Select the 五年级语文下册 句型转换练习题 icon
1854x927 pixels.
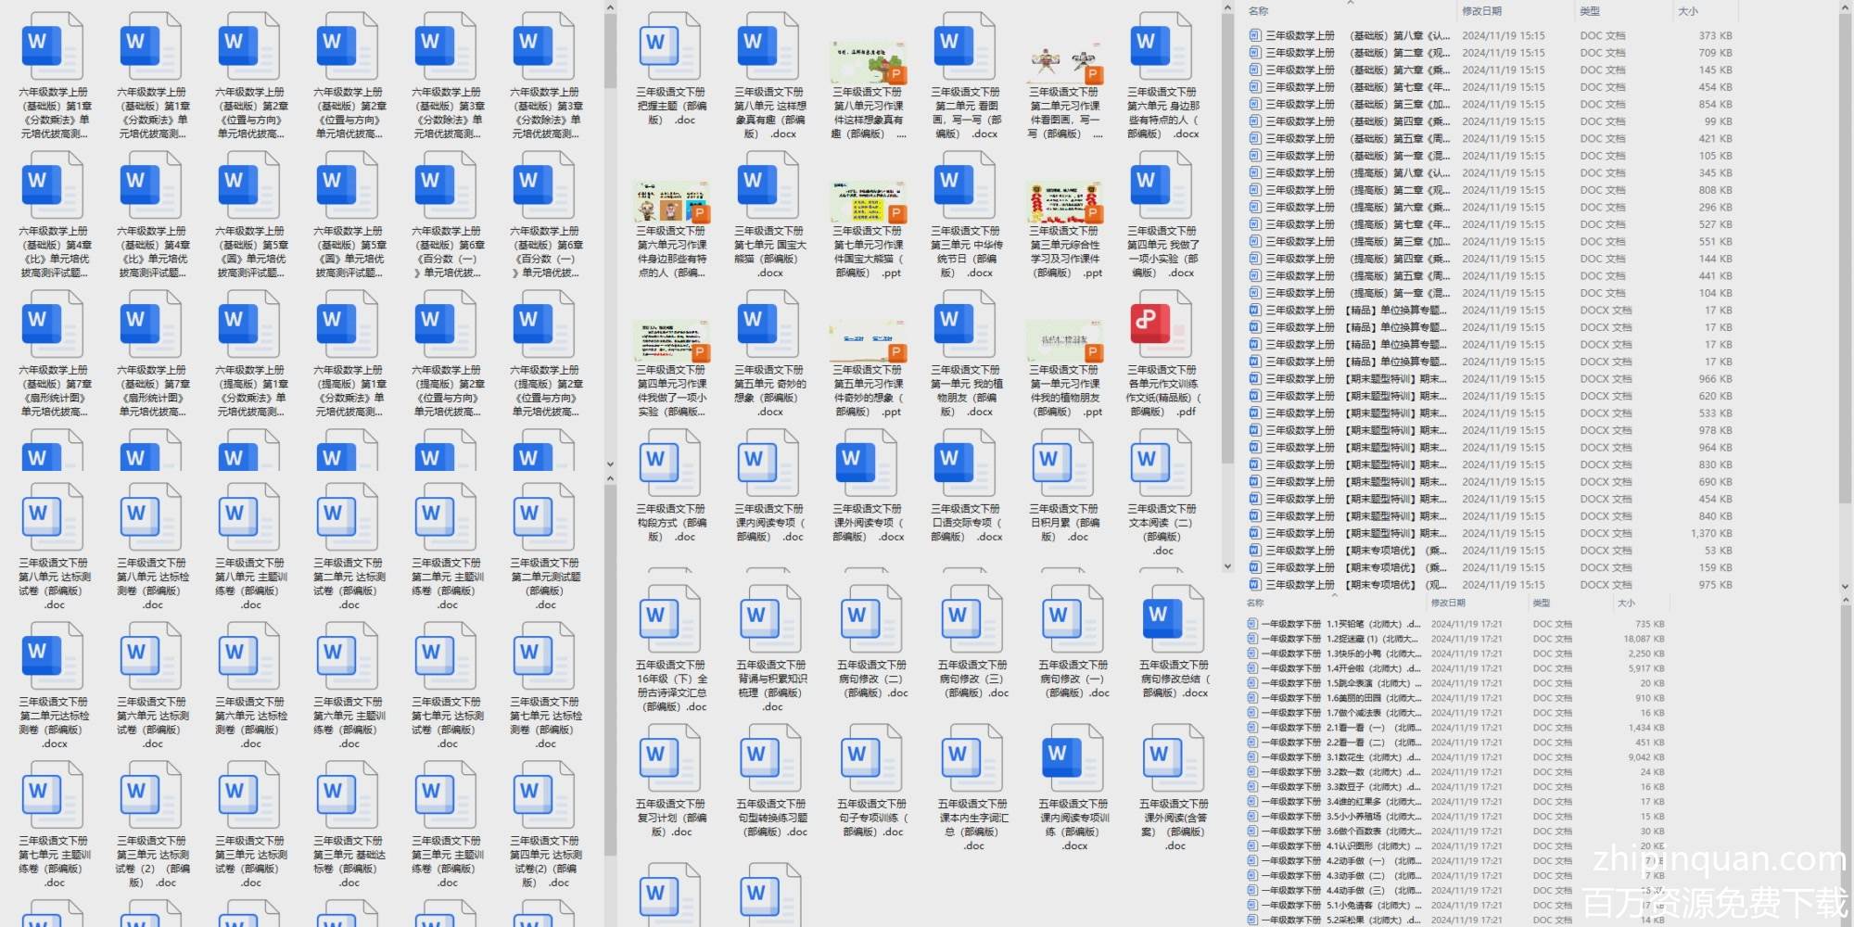coord(771,758)
